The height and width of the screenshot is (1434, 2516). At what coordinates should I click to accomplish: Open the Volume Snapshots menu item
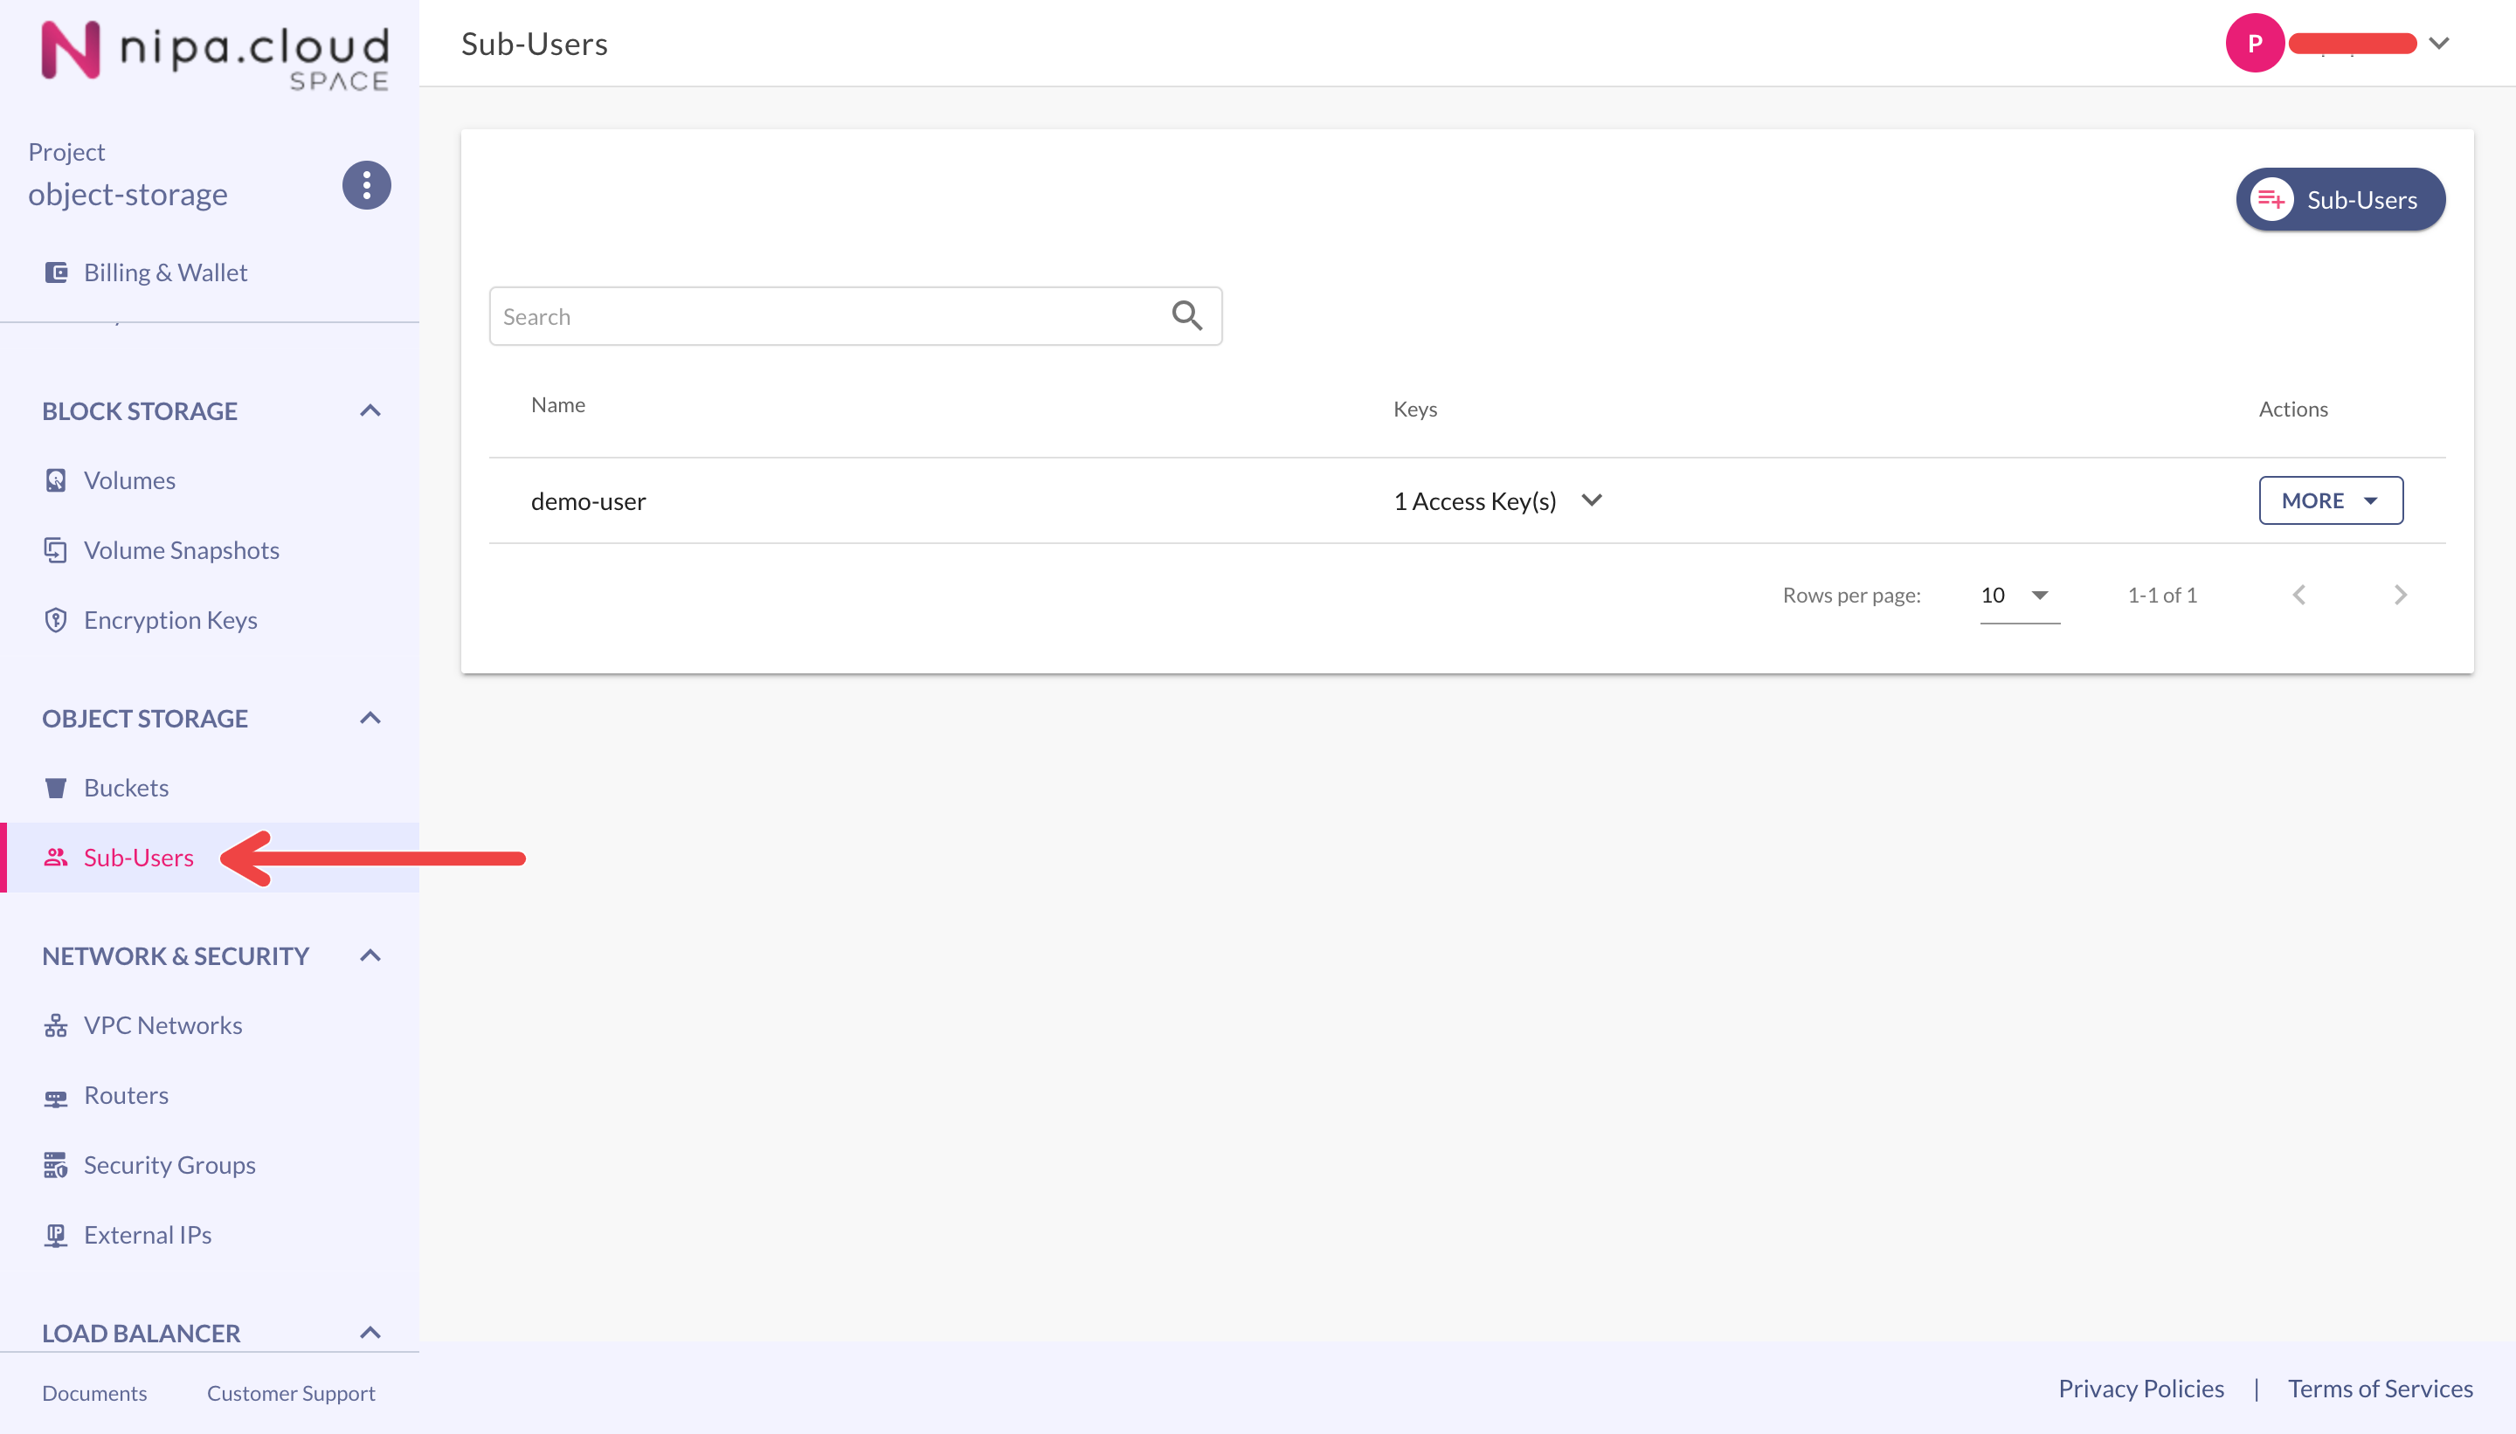181,550
